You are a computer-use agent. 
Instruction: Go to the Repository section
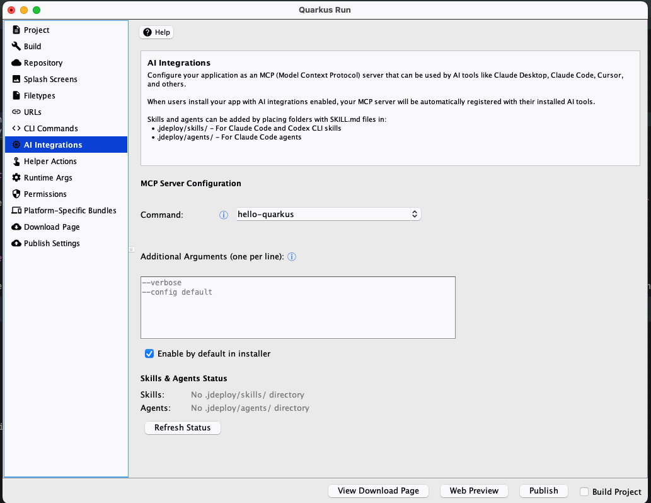pyautogui.click(x=66, y=62)
